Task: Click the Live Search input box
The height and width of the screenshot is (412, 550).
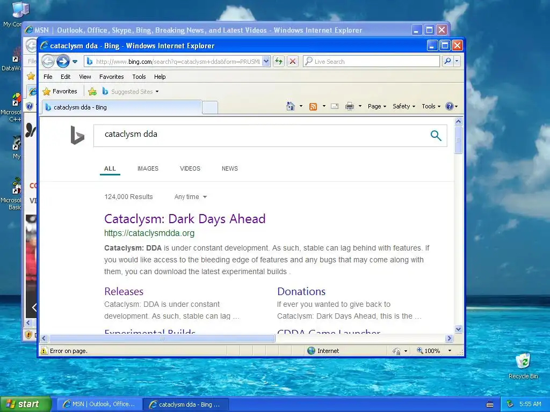Action: 371,61
